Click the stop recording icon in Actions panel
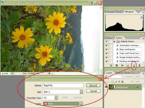Viewport: 145px width, 108px height. click(x=111, y=65)
